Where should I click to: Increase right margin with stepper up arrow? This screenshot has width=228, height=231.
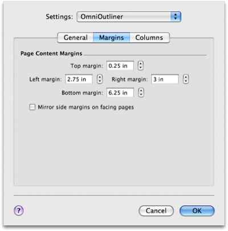coord(186,77)
